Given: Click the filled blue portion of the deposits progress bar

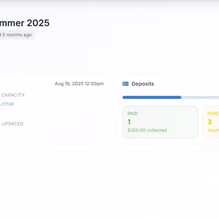Looking at the screenshot, I should 151,97.
